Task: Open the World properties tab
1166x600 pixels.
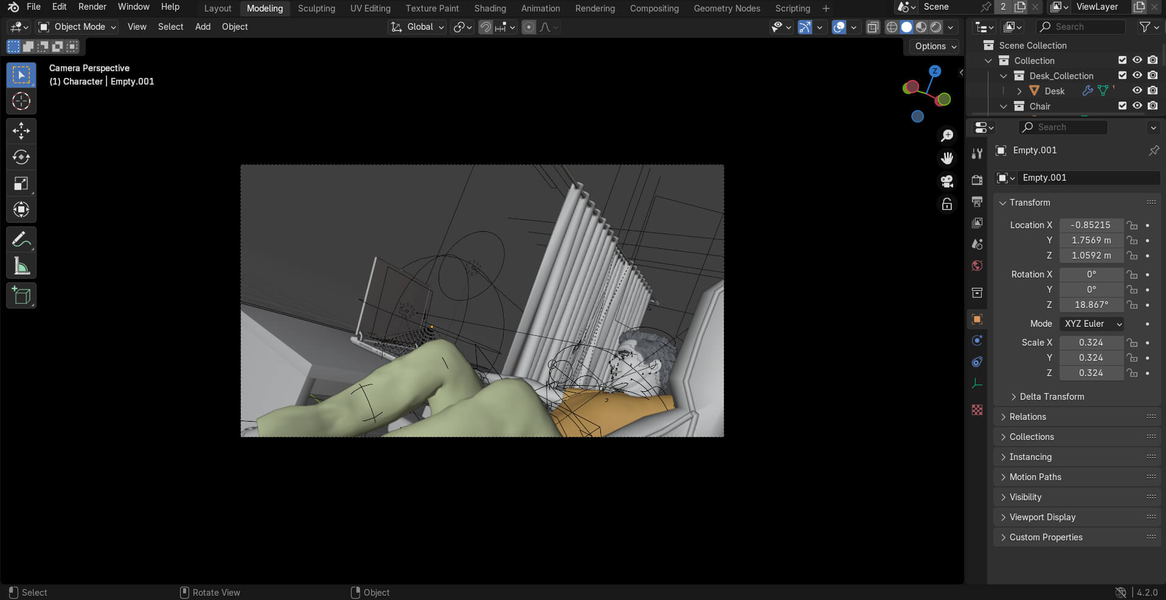Action: point(977,265)
